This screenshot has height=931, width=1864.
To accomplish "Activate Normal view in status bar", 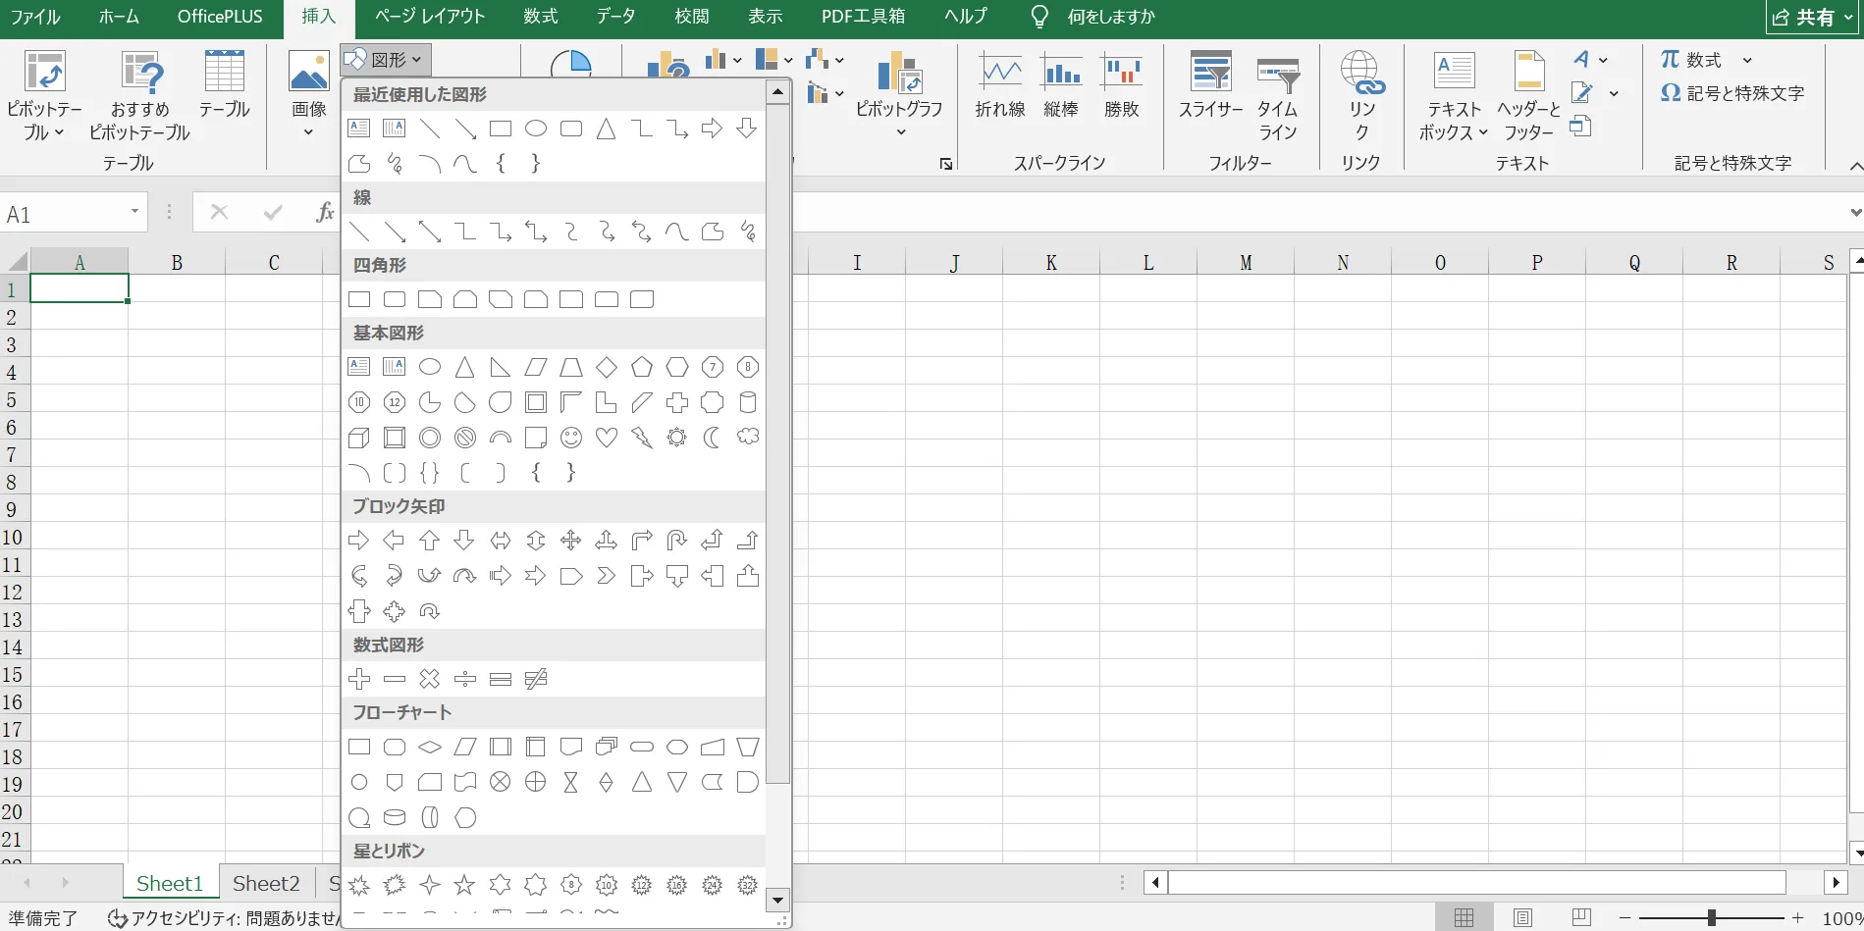I will click(x=1464, y=918).
